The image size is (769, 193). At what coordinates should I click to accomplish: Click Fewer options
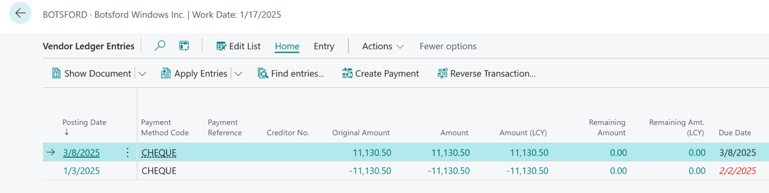coord(448,46)
